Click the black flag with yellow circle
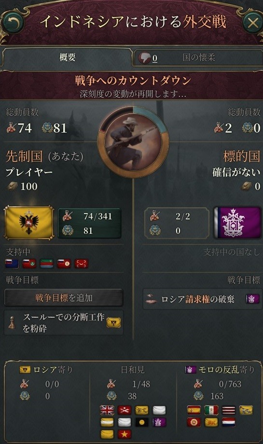The height and width of the screenshot is (444, 263). tap(142, 422)
